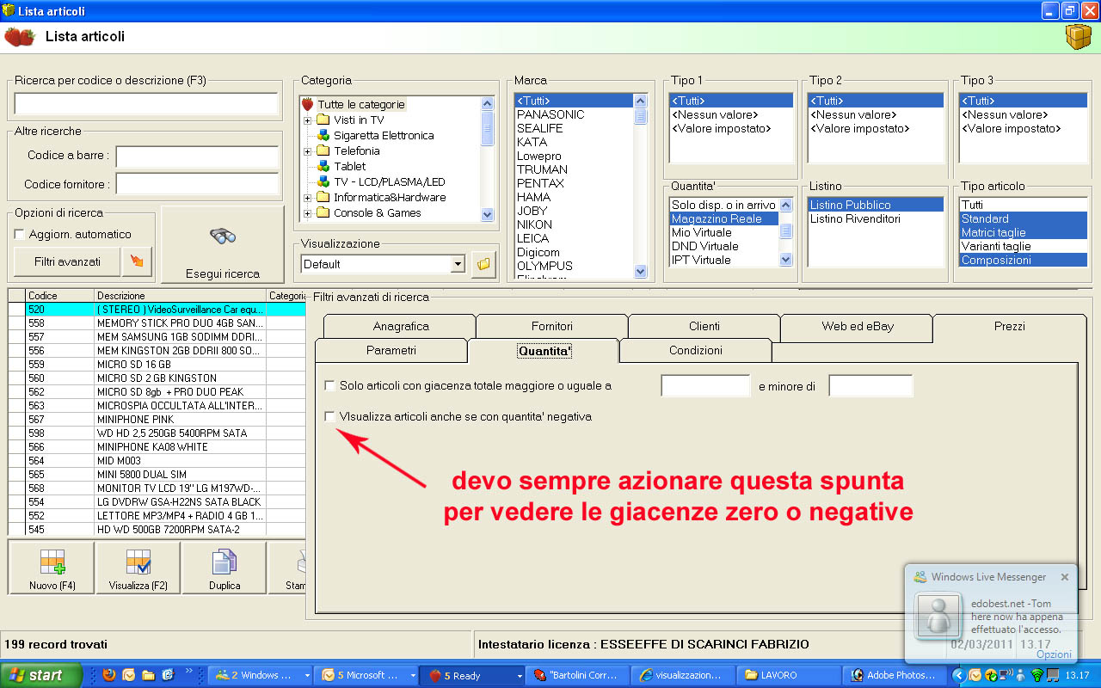
Task: Show more quick launch items chevron
Action: [x=191, y=672]
